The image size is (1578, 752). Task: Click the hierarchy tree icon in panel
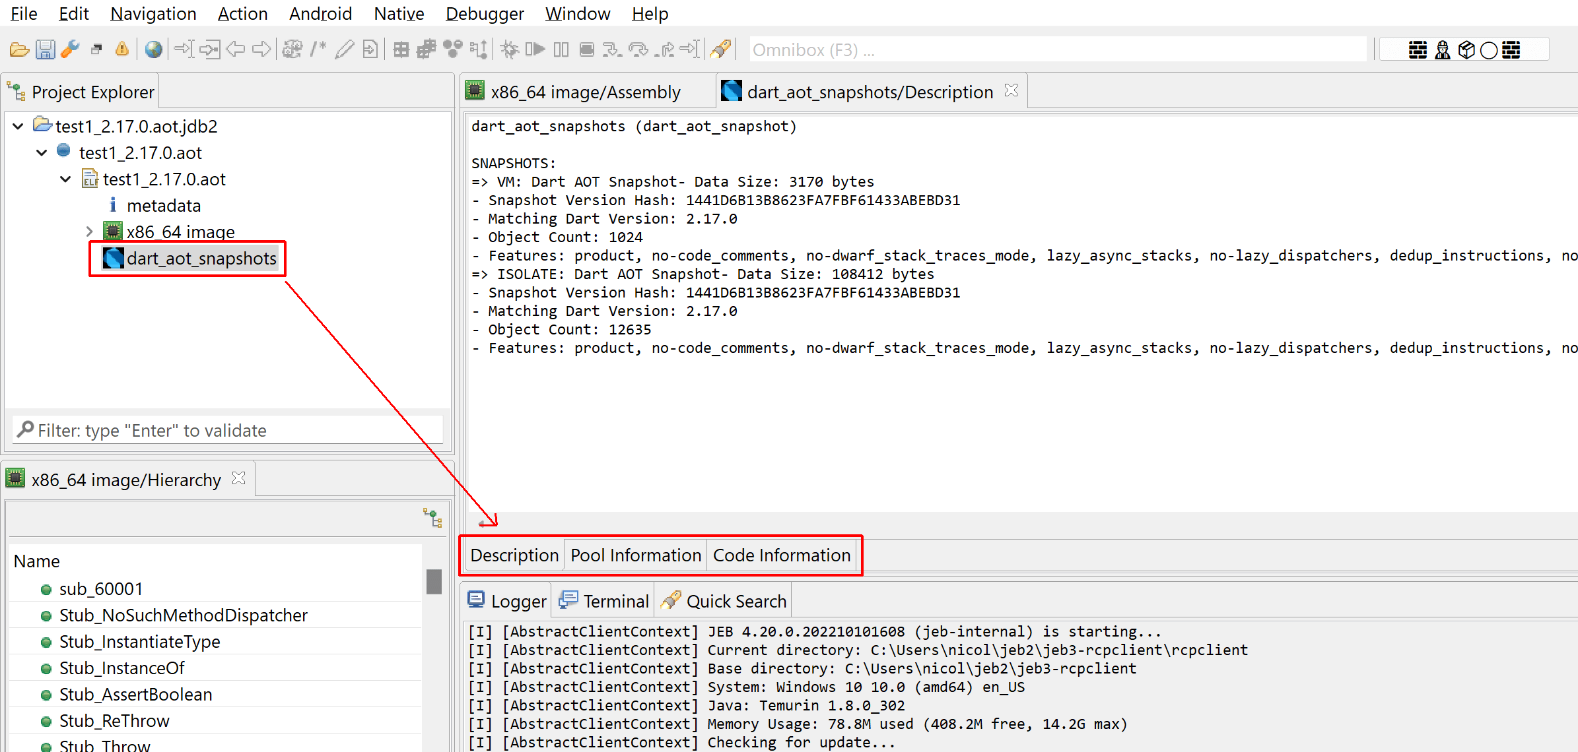point(432,518)
